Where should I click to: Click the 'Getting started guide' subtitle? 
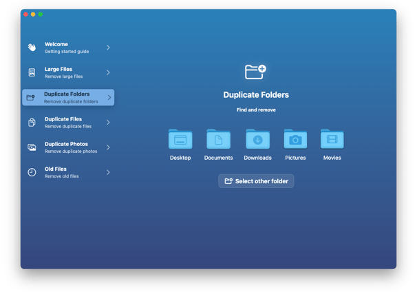pos(67,52)
